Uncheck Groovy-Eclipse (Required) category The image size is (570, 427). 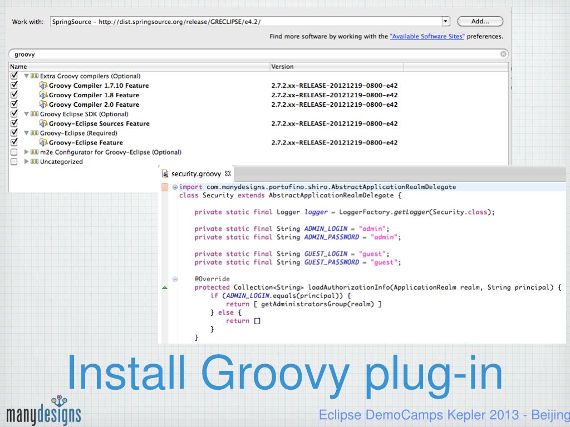[14, 133]
